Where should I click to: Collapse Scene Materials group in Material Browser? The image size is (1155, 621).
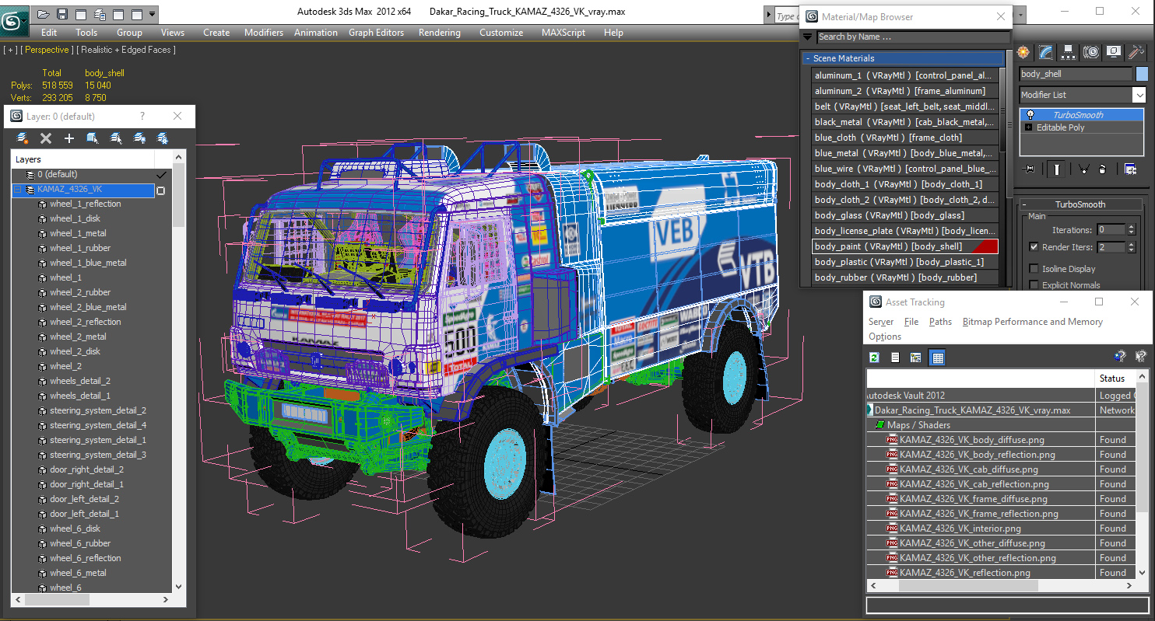click(808, 58)
